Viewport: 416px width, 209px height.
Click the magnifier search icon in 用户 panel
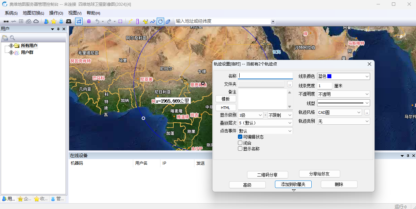point(13,38)
